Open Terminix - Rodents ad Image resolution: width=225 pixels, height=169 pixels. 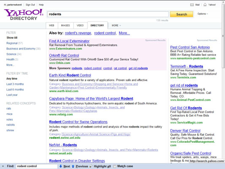(187, 66)
